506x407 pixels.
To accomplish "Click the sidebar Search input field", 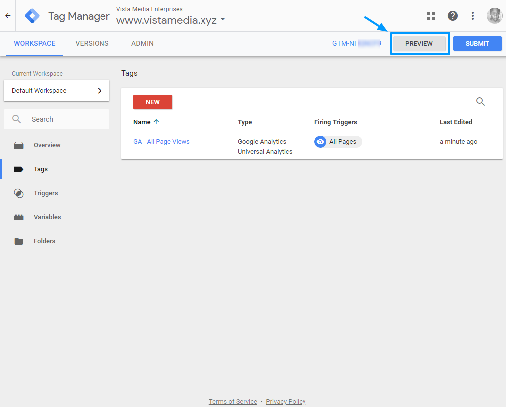I will click(65, 120).
